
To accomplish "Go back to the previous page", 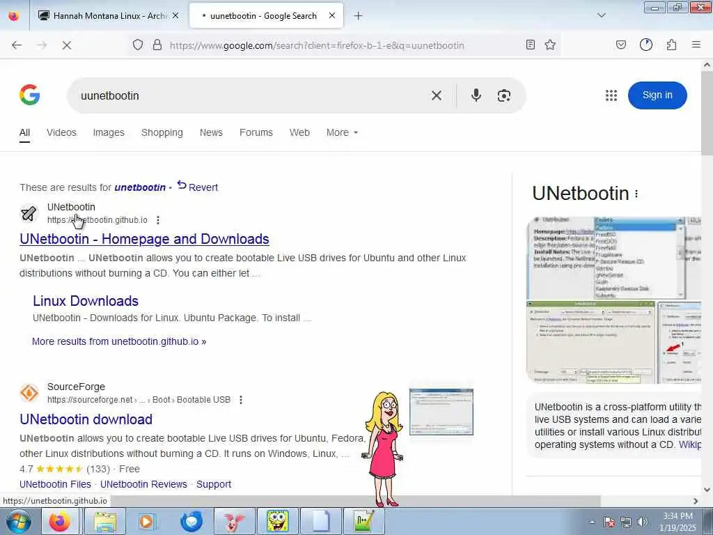I will pos(17,45).
